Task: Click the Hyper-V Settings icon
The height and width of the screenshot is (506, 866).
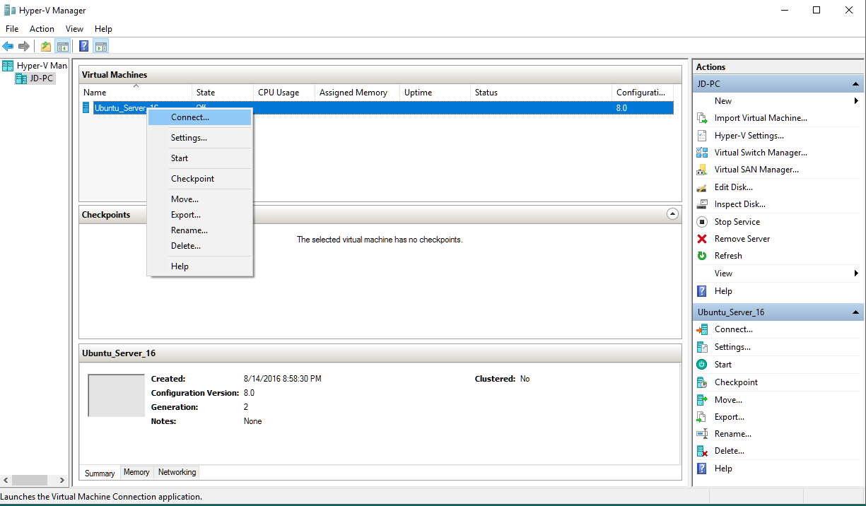Action: [702, 136]
